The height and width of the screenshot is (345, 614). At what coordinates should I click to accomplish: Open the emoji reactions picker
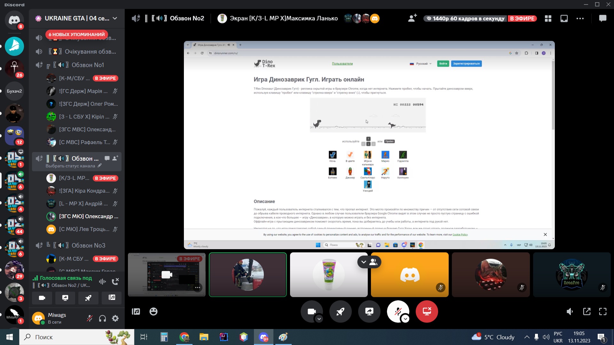(153, 311)
